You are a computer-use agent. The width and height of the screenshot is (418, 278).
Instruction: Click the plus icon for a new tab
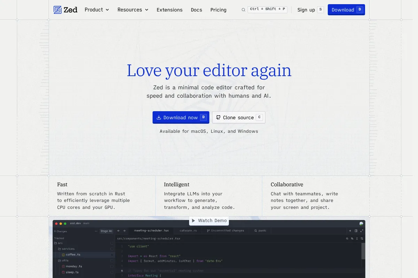pyautogui.click(x=350, y=231)
